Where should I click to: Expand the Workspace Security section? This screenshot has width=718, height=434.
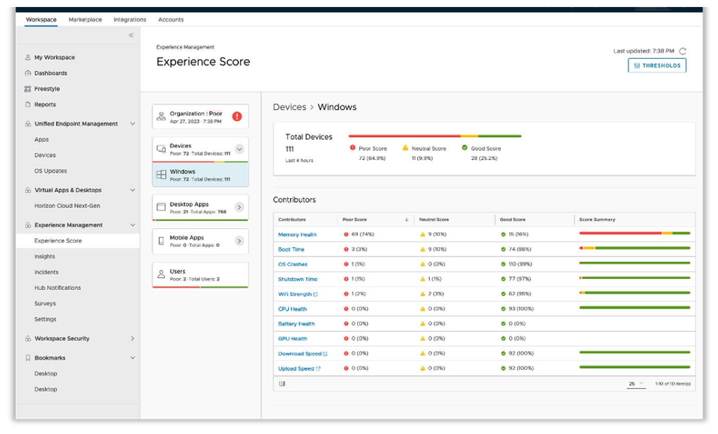pyautogui.click(x=132, y=339)
